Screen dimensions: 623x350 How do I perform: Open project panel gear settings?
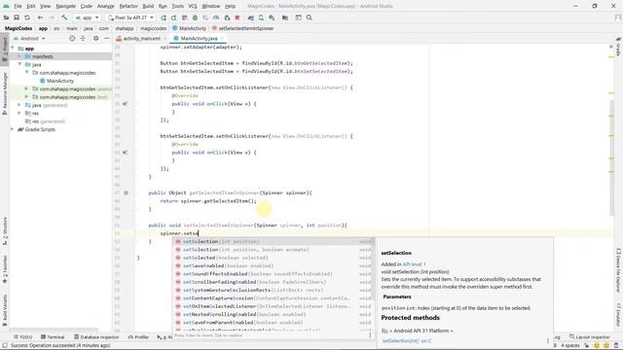click(x=95, y=39)
